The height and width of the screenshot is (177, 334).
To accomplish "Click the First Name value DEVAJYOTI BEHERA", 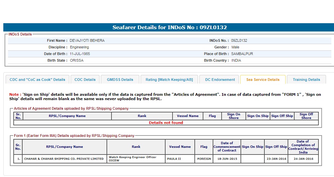I will coord(87,41).
